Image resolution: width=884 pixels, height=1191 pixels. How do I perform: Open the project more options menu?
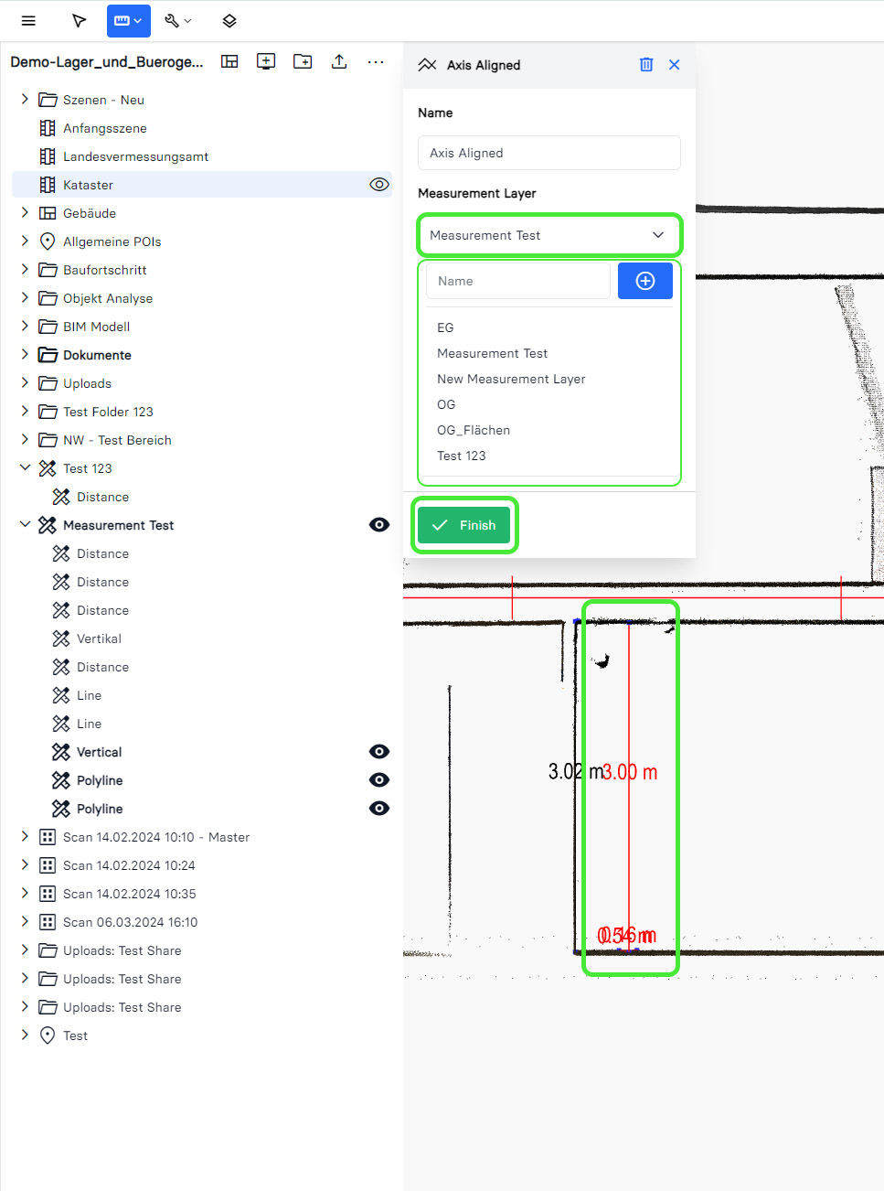pos(376,61)
